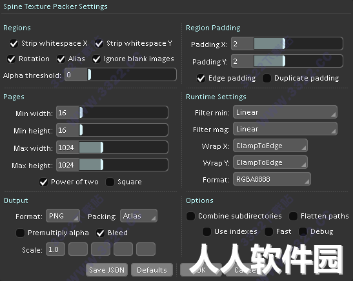Toggle Strip whitespace Y checkbox
The image size is (353, 281).
[x=99, y=43]
